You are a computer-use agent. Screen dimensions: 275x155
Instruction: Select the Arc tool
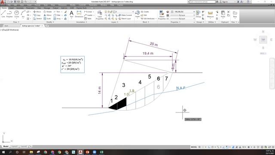tap(23, 14)
